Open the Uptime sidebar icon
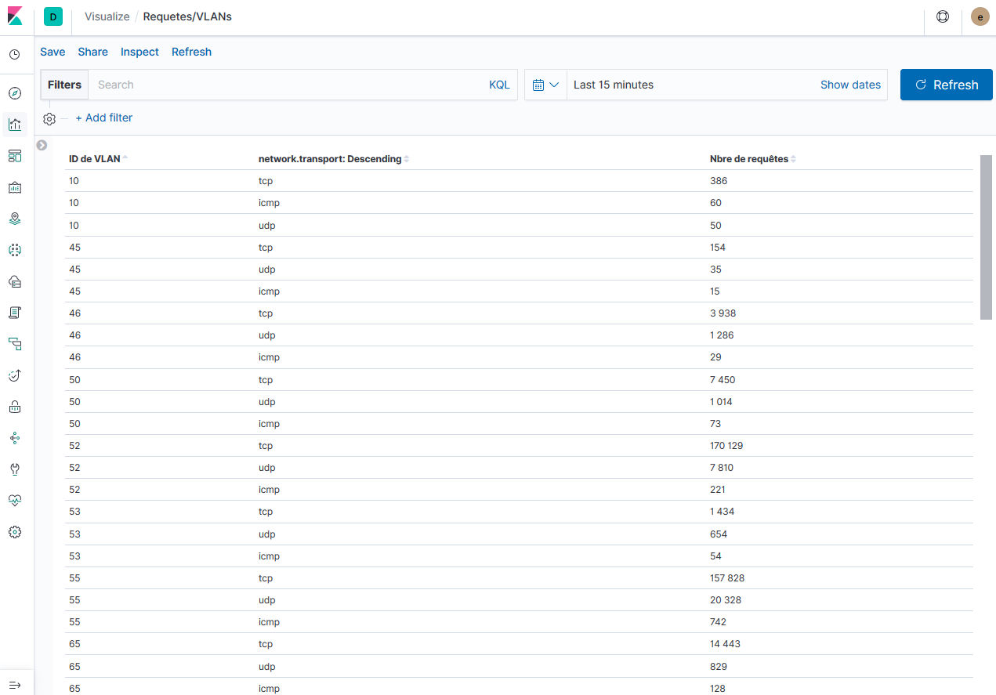 pos(15,375)
